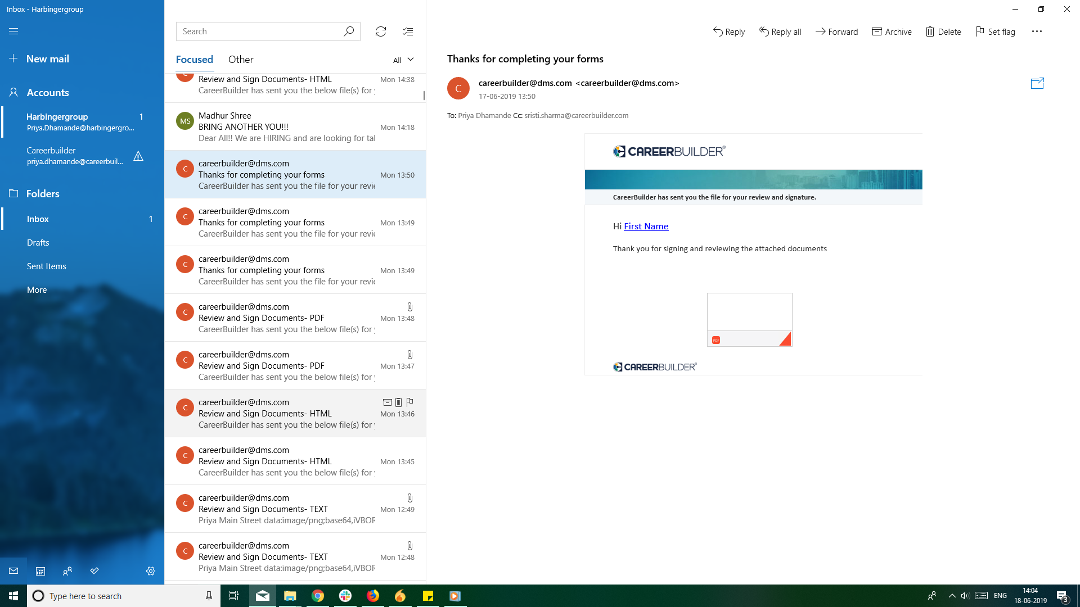Enter selection mode via checklist icon
This screenshot has width=1080, height=607.
point(408,31)
